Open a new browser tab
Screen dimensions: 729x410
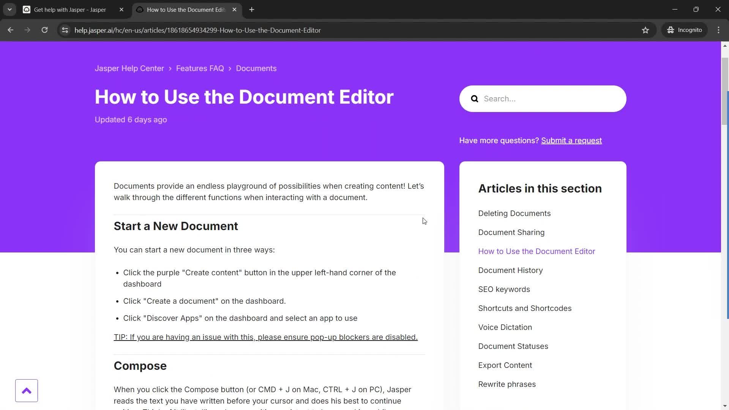[x=252, y=9]
